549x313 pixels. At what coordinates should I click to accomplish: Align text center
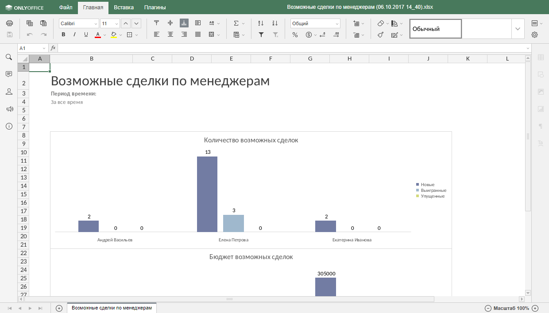[170, 34]
